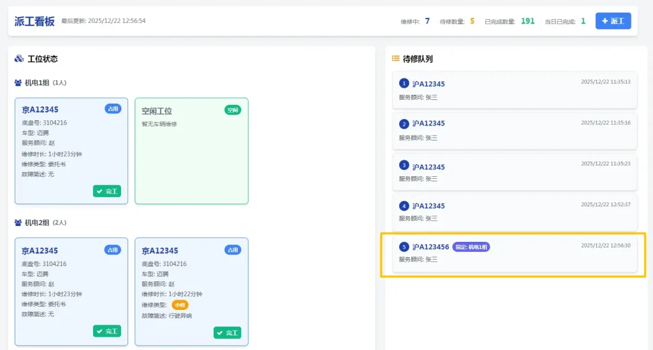
Task: Click 暂无车辆维修 text
Action: tap(159, 124)
